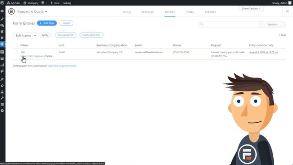This screenshot has height=165, width=293.
Task: Switch to the Settings tab
Action: [x=147, y=12]
